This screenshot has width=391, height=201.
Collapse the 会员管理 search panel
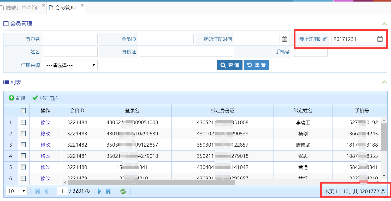coord(384,24)
